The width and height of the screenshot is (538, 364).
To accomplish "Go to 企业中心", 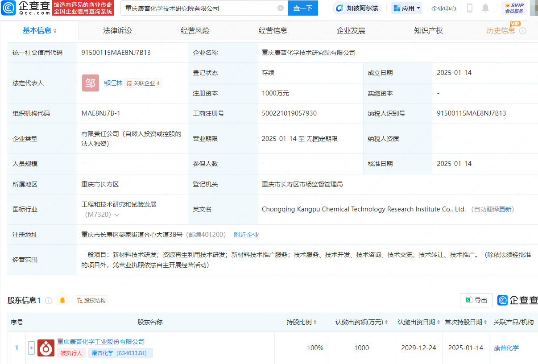I will click(444, 8).
